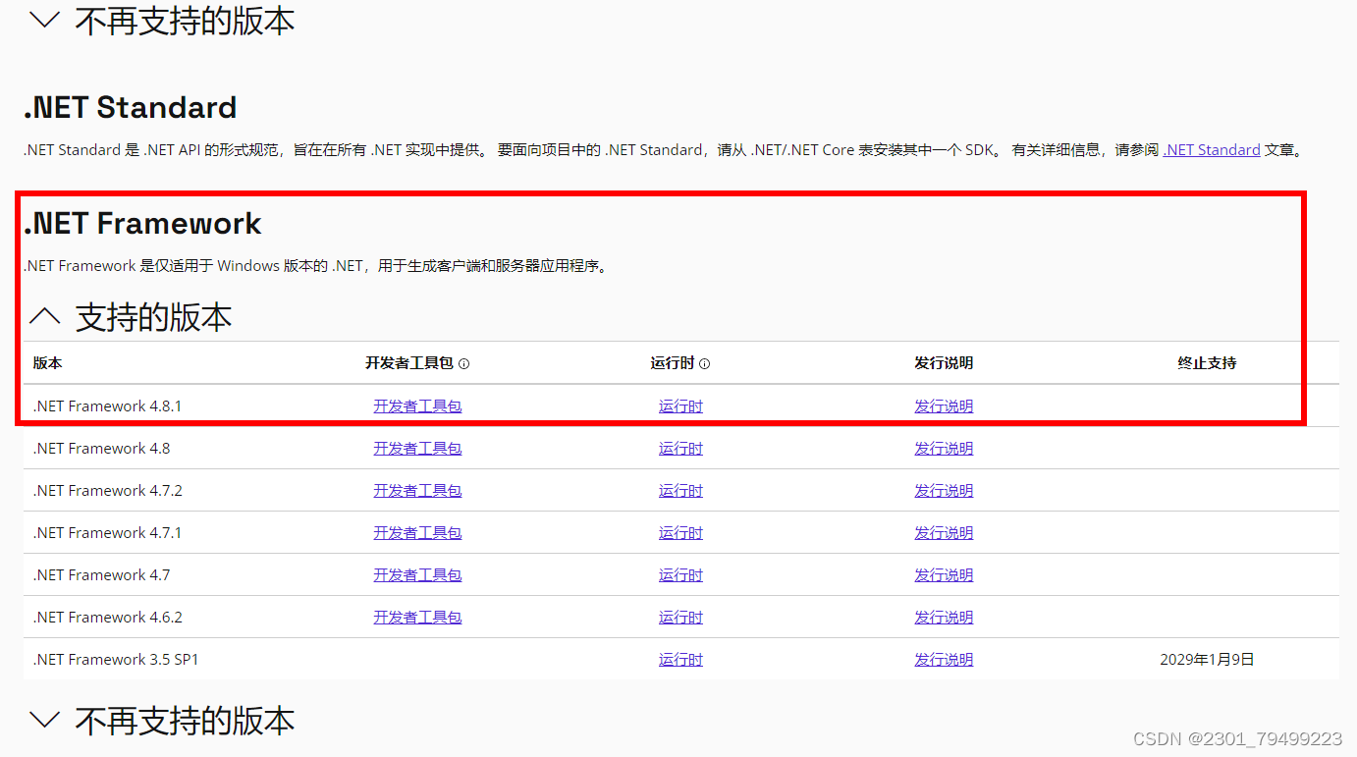
Task: Collapse the 支持的版本 section chevron
Action: [x=45, y=316]
